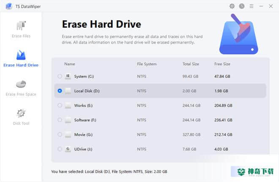This screenshot has height=182, width=279.
Task: Select the Local Disk (D:) radio button
Action: (60, 91)
